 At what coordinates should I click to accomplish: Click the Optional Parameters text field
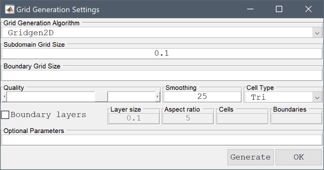click(162, 140)
